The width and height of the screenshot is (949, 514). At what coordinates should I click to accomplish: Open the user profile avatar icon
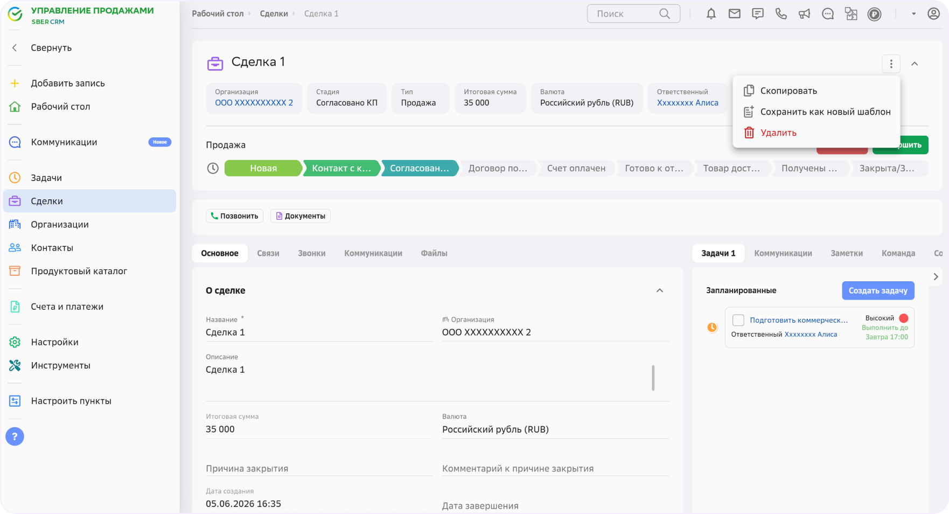tap(934, 13)
